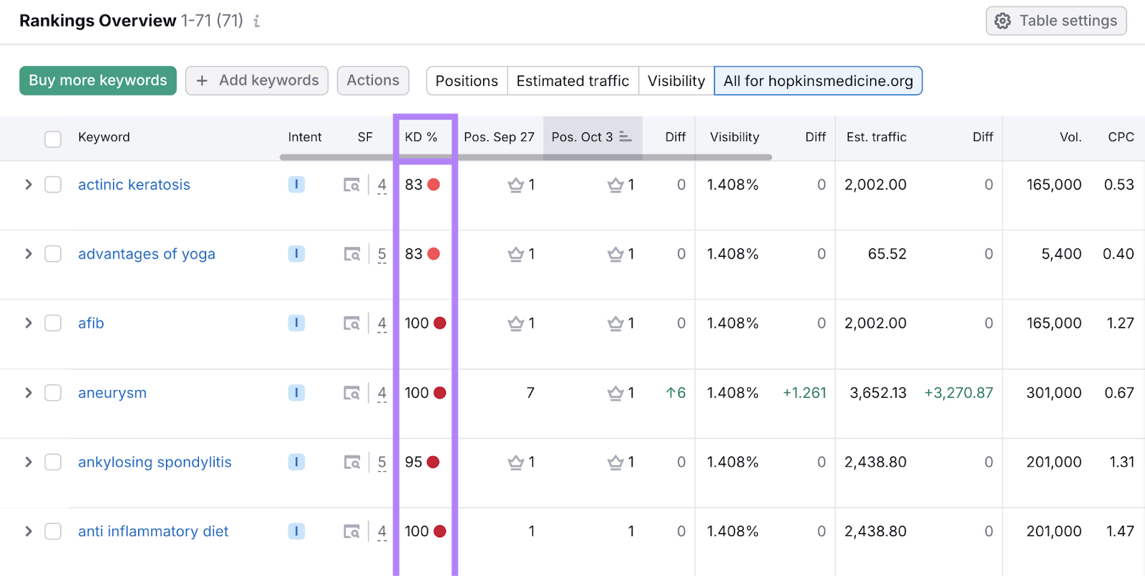The width and height of the screenshot is (1145, 576).
Task: Sort by Est. traffic column header
Action: 877,137
